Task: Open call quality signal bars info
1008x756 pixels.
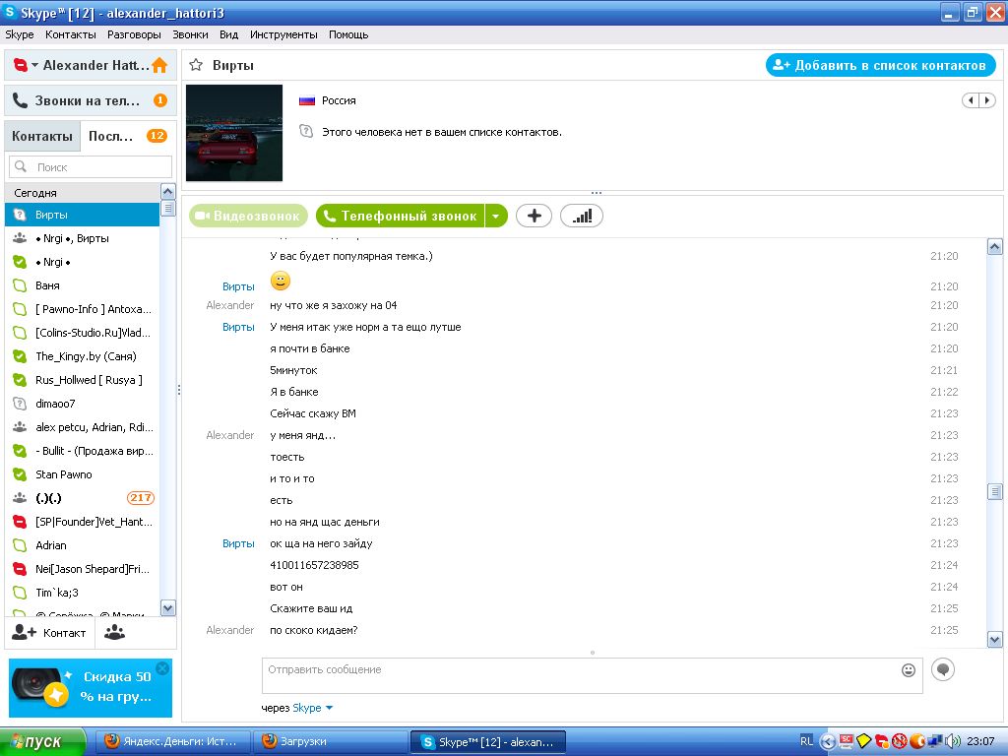Action: tap(582, 216)
